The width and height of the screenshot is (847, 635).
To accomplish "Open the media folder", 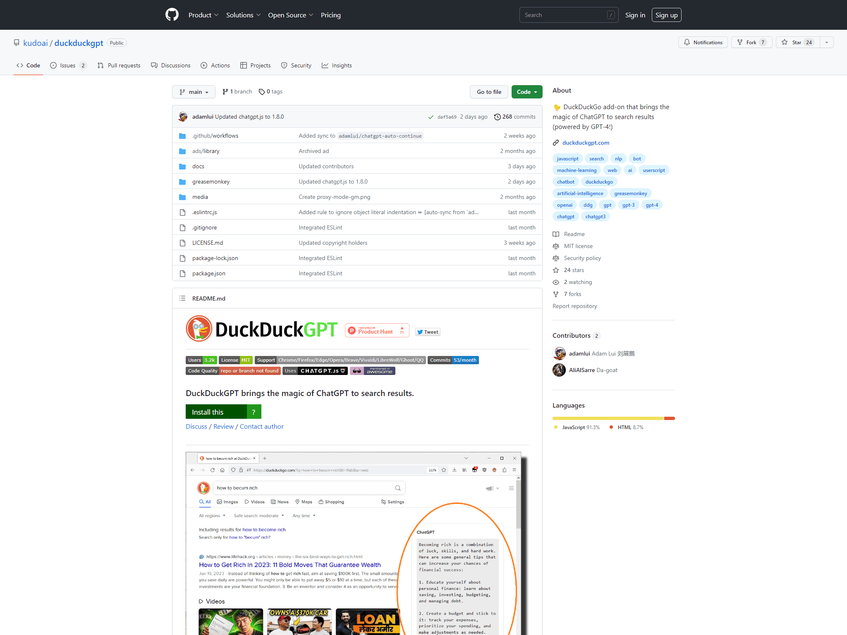I will pos(200,197).
